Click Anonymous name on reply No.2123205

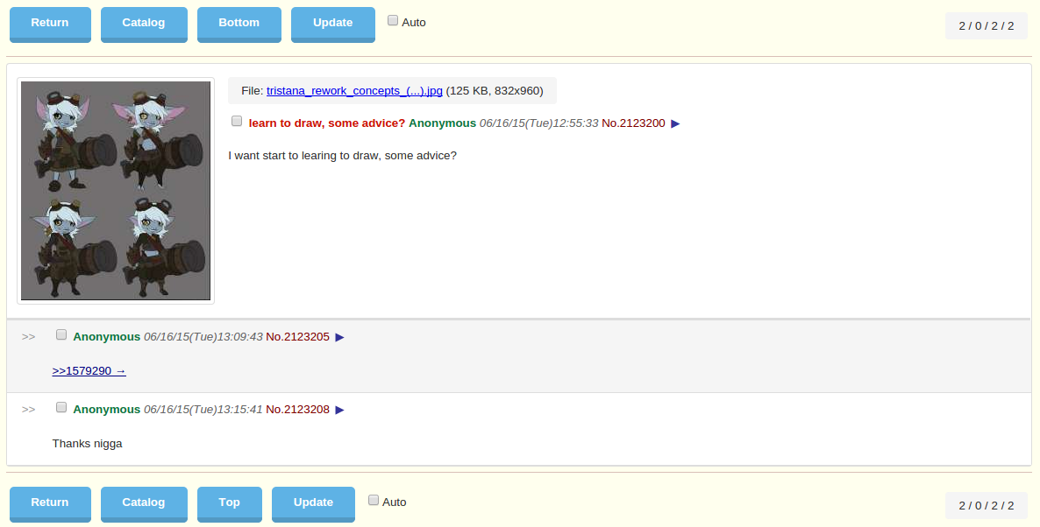pos(106,337)
